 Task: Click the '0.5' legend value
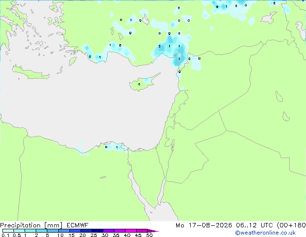click(17, 235)
